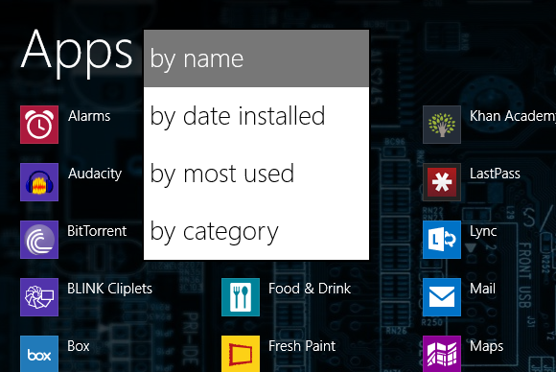Click the Mail app label
This screenshot has width=556, height=372.
pos(482,289)
